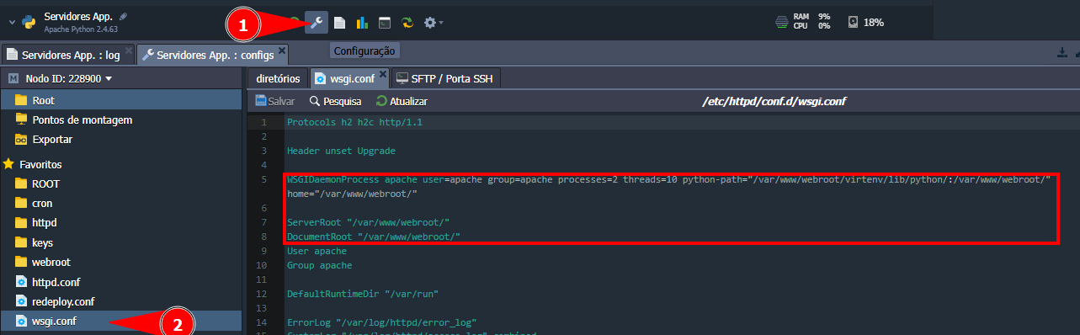Close the Servidores App. : log tab
The height and width of the screenshot is (335, 1080).
pyautogui.click(x=128, y=51)
